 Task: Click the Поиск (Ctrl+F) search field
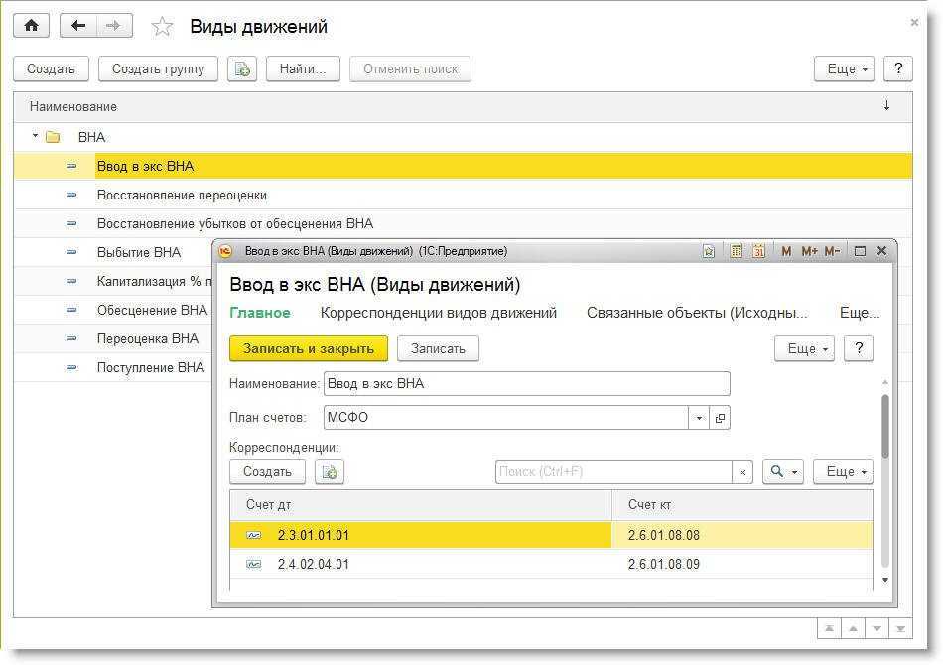coord(613,471)
